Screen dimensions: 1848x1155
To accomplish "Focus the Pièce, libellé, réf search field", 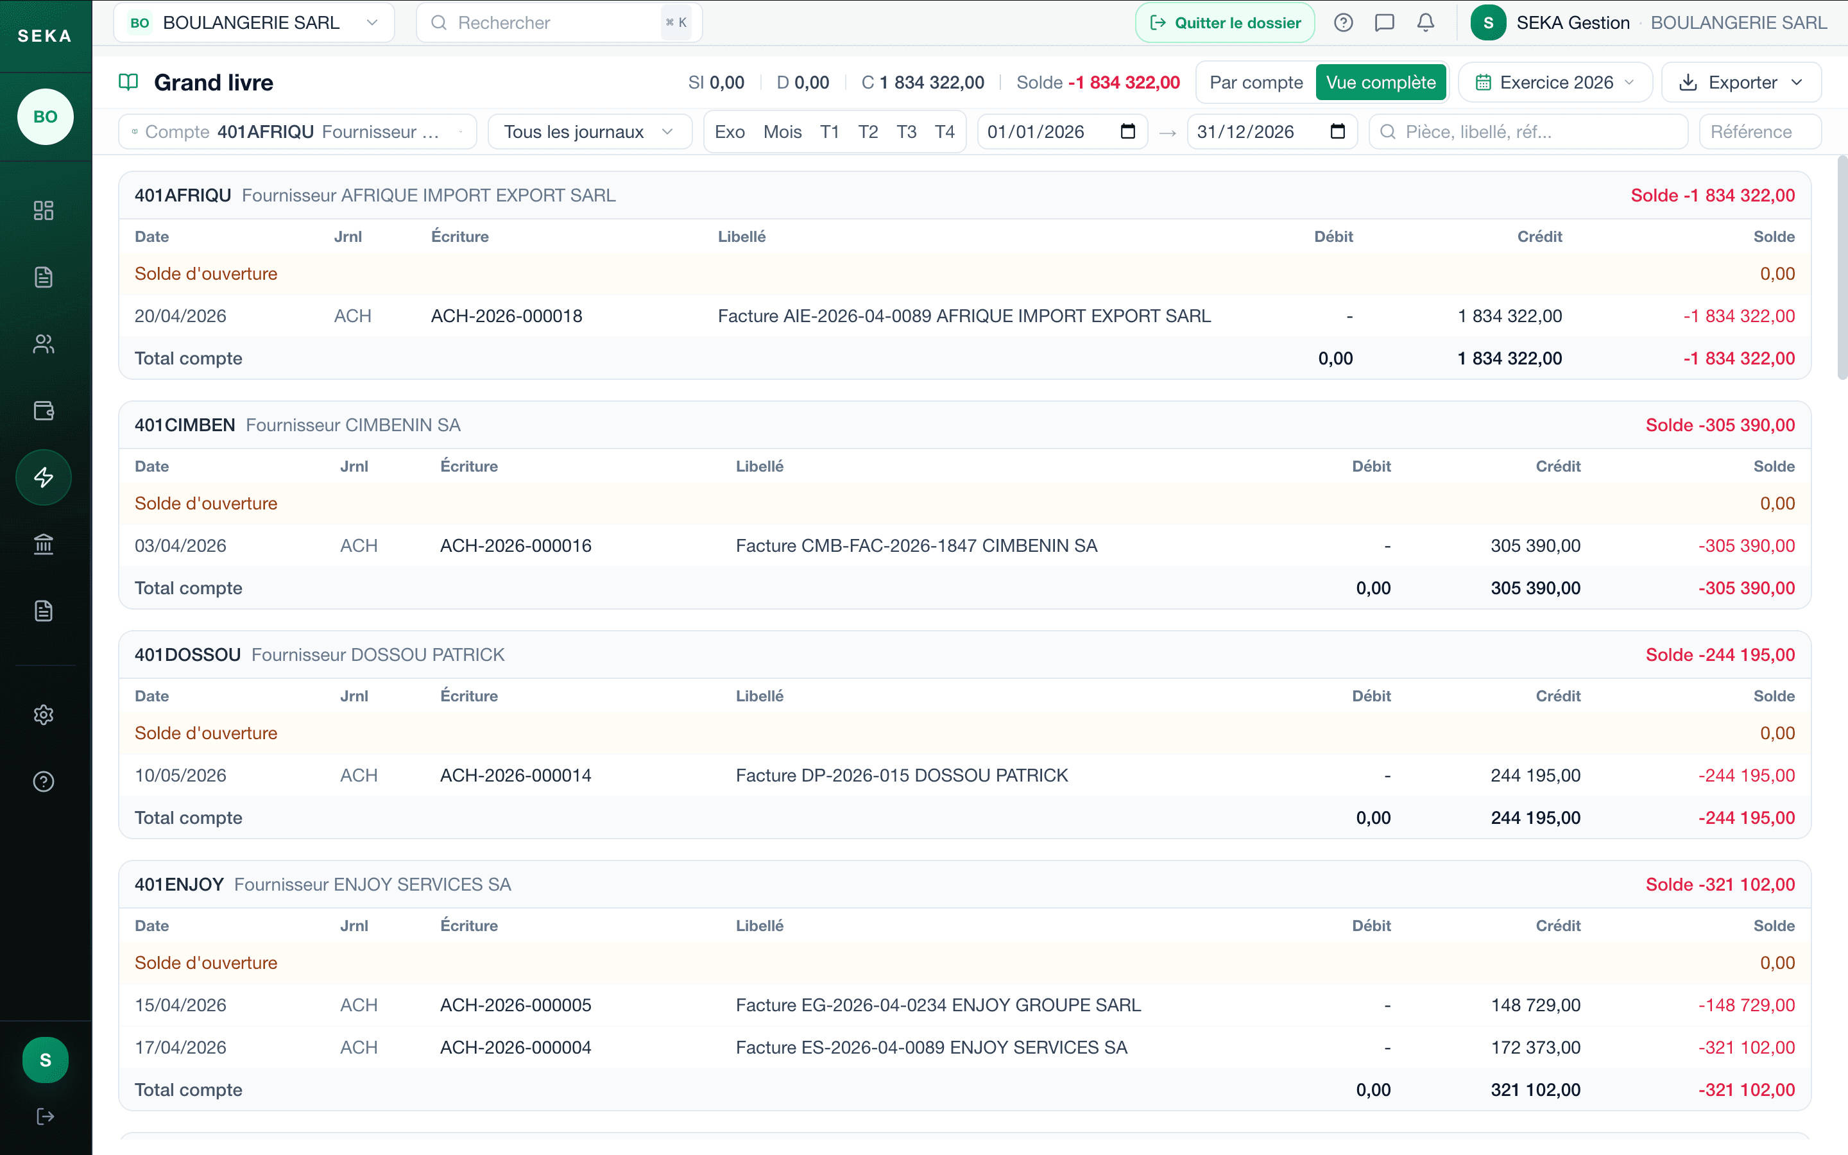I will coord(1528,132).
